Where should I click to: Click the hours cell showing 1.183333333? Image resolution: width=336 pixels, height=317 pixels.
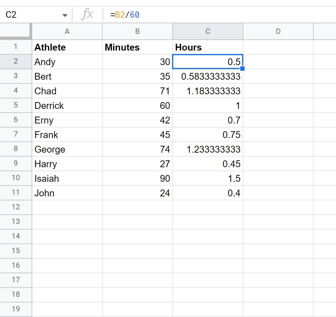tap(208, 91)
